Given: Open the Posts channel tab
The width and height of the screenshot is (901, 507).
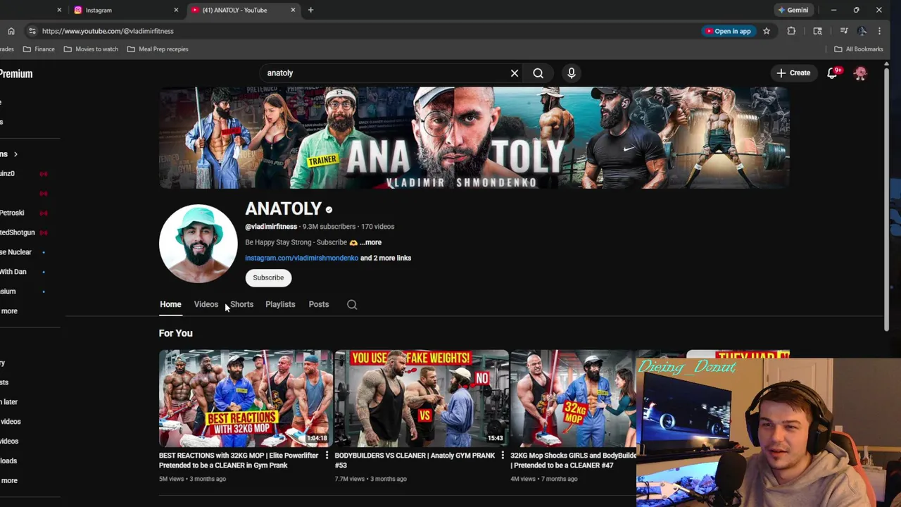Looking at the screenshot, I should 319,304.
